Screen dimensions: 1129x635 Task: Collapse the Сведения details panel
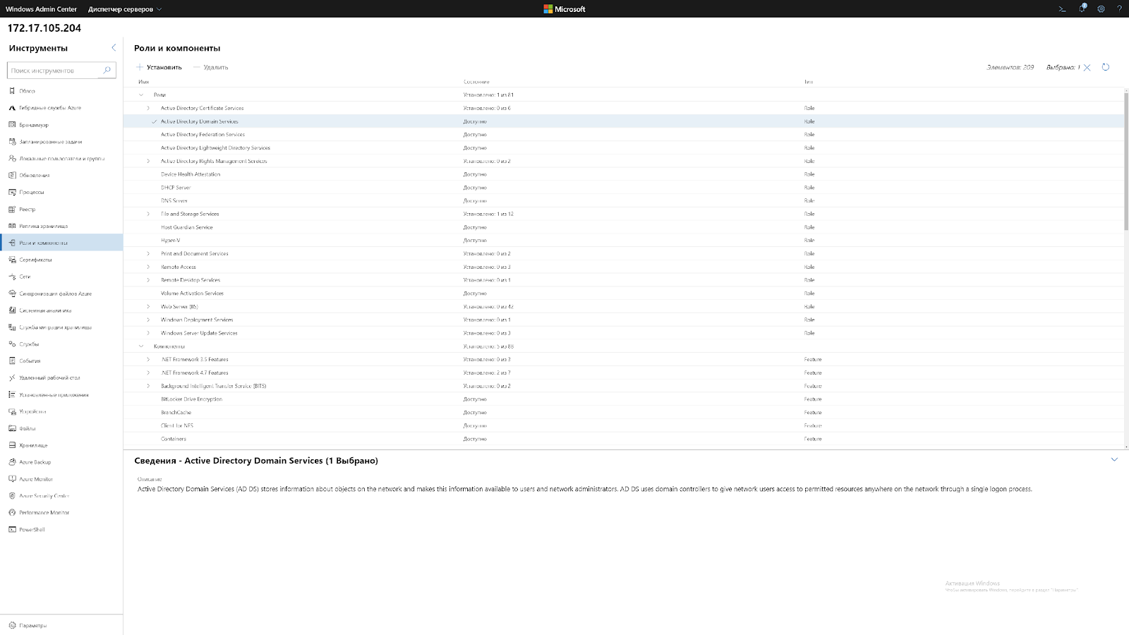(1114, 459)
